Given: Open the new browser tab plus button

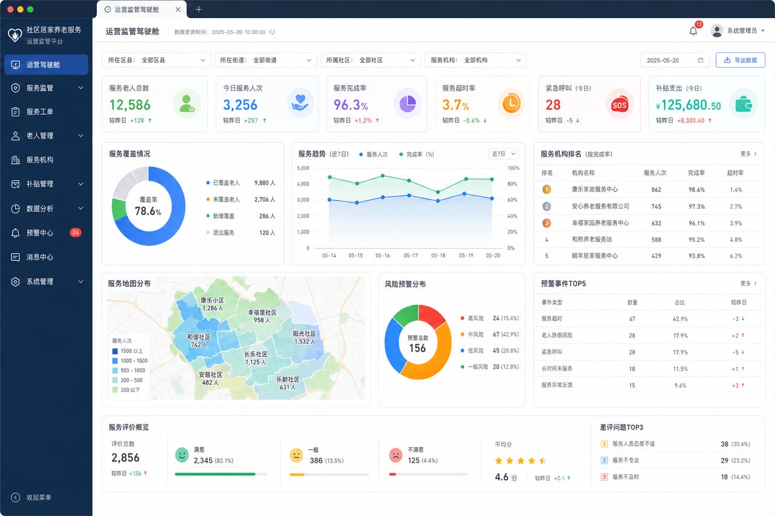Looking at the screenshot, I should (x=199, y=9).
